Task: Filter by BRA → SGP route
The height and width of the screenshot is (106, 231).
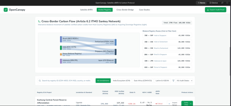Action: (167, 54)
